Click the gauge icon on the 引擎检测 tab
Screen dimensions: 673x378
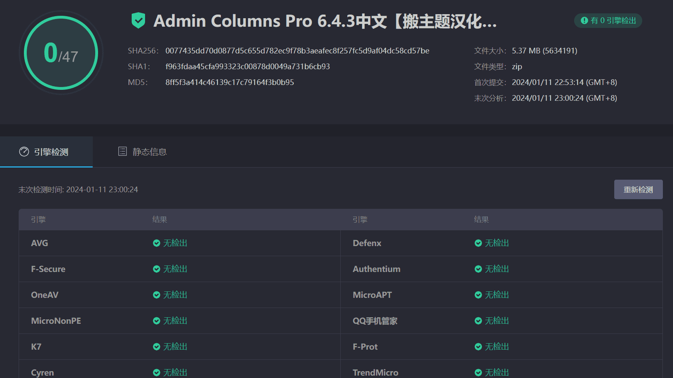24,152
